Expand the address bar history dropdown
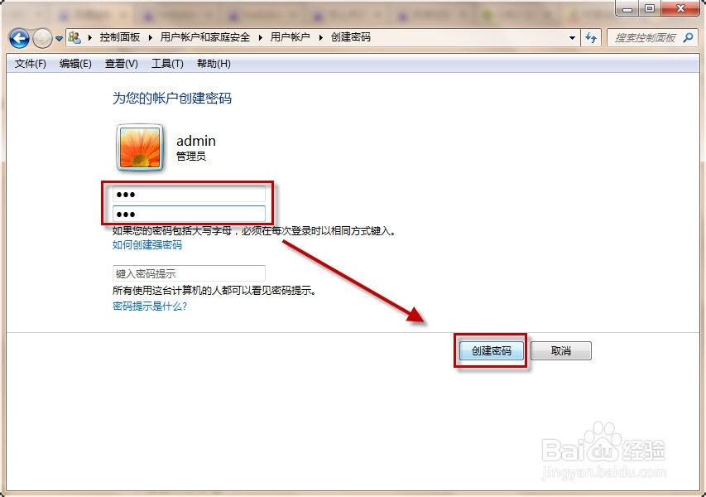The width and height of the screenshot is (706, 497). click(x=572, y=38)
